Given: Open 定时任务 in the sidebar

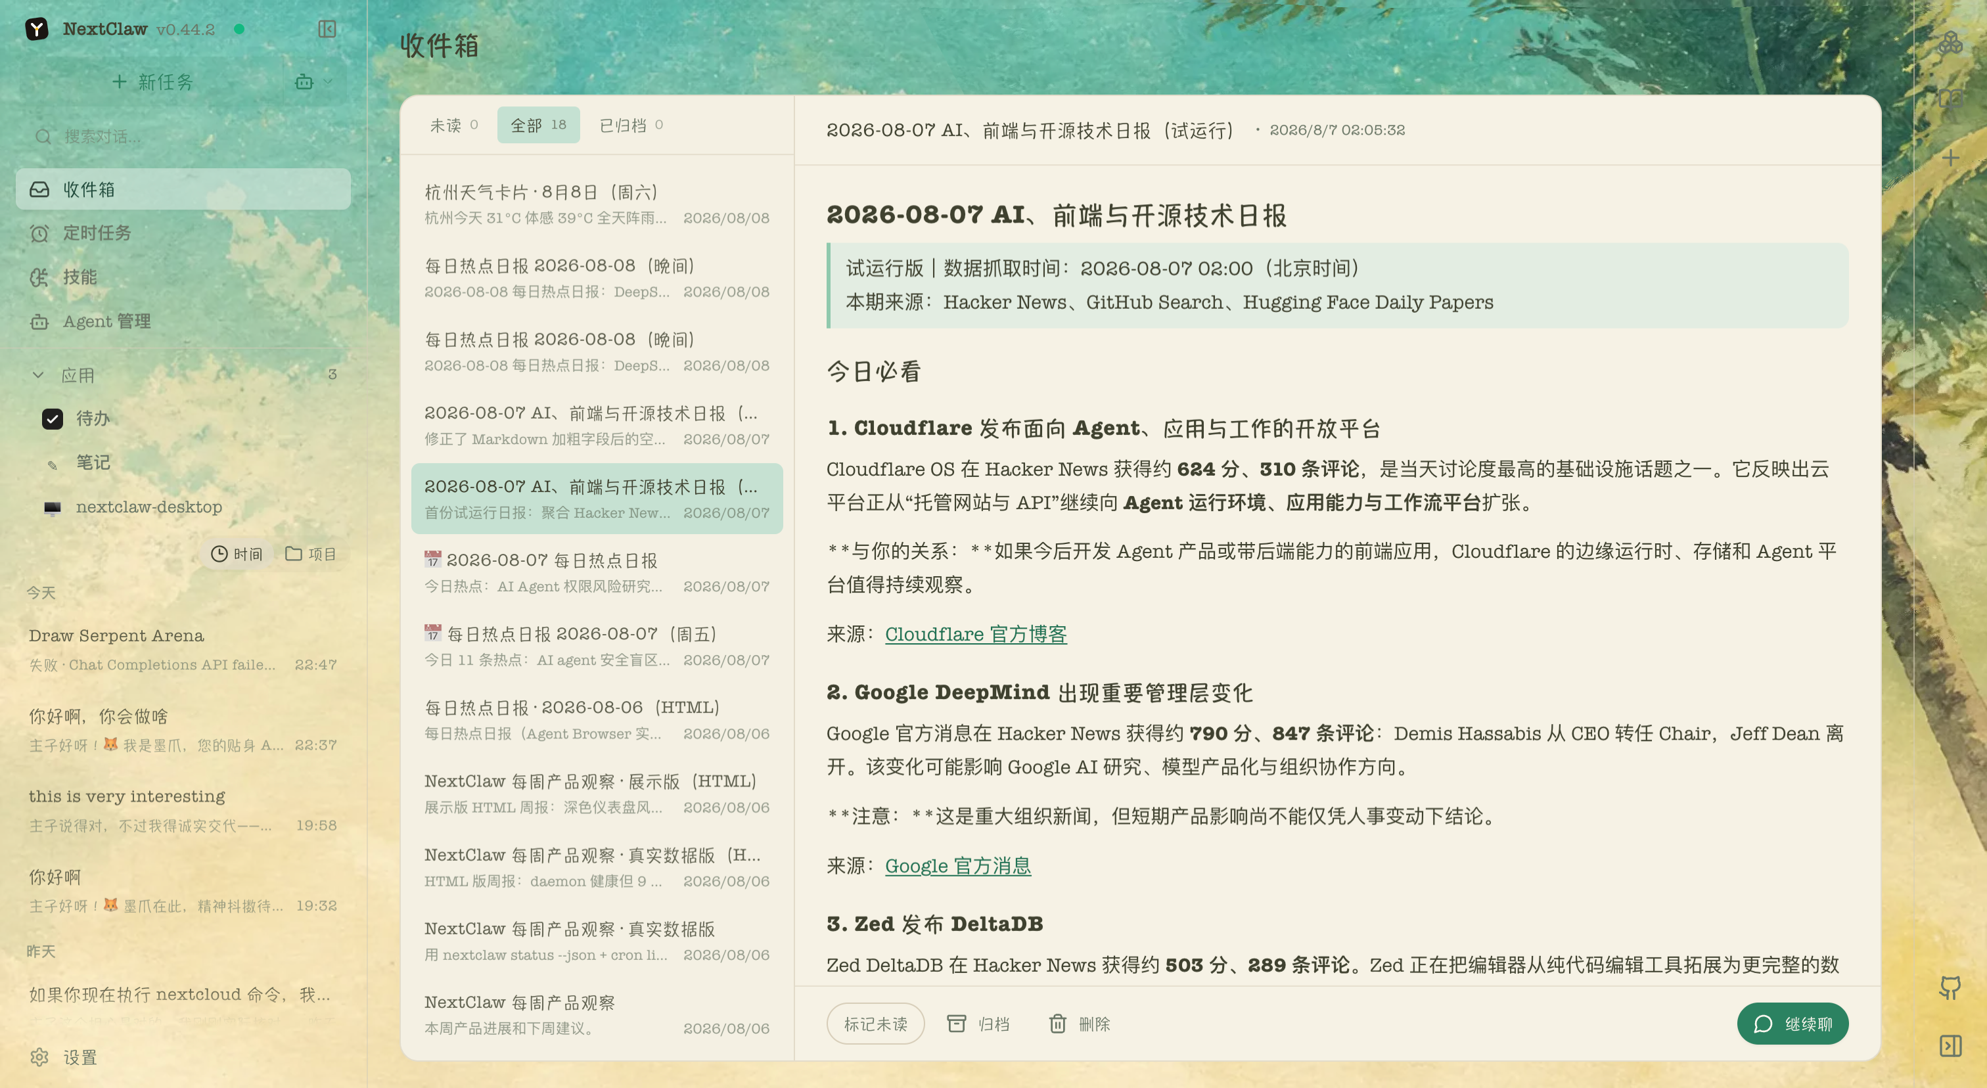Looking at the screenshot, I should pyautogui.click(x=183, y=233).
